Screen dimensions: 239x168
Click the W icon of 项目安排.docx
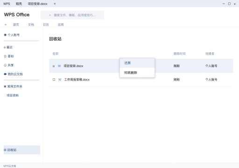pos(59,66)
